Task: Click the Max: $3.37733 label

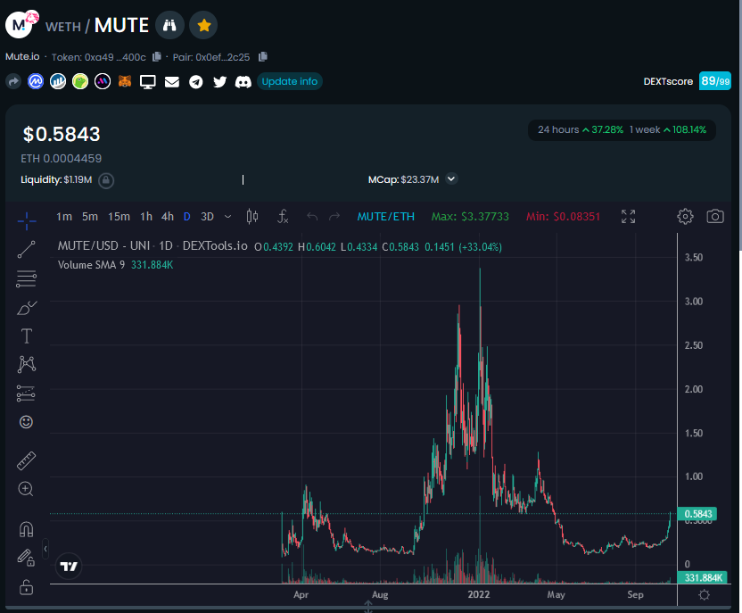Action: click(x=470, y=217)
